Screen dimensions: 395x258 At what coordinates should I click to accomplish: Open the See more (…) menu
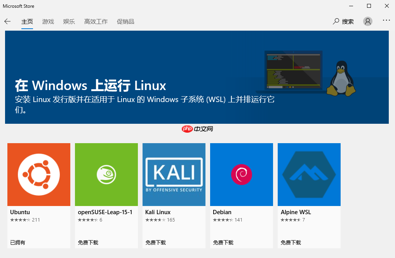[386, 21]
